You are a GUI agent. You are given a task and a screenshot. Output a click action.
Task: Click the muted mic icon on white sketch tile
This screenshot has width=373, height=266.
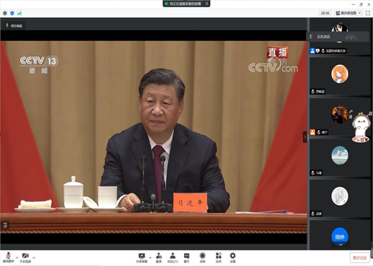click(x=313, y=214)
